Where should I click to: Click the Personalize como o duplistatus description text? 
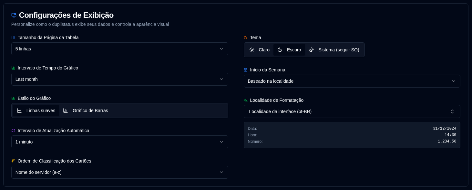[90, 24]
